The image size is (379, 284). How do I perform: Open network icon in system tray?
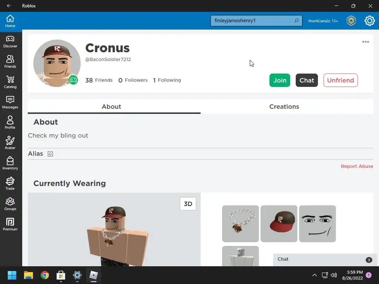pos(325,275)
